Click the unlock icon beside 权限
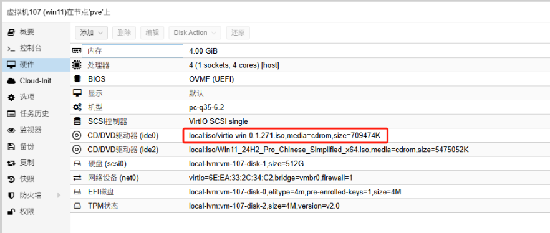 [x=11, y=212]
